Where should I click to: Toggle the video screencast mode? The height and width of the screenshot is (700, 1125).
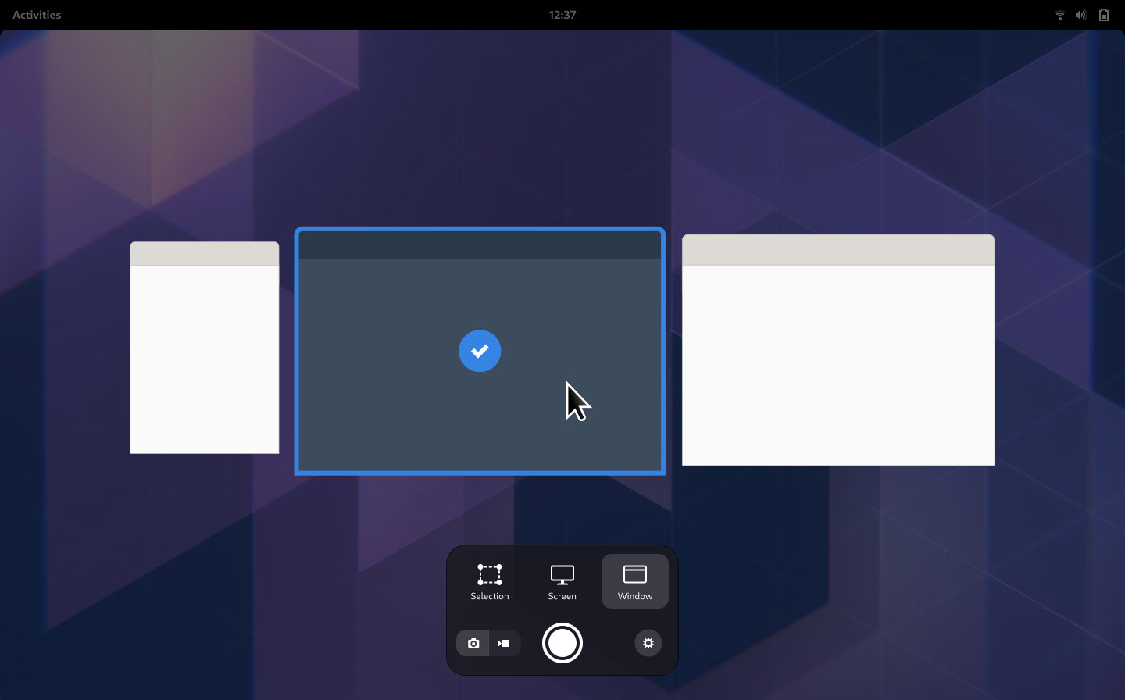pyautogui.click(x=505, y=643)
